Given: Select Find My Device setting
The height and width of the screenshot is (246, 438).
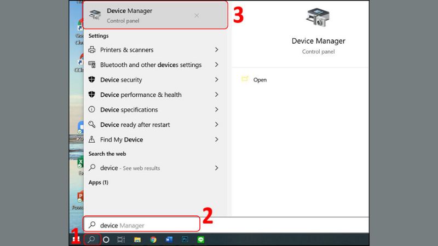Looking at the screenshot, I should [122, 139].
